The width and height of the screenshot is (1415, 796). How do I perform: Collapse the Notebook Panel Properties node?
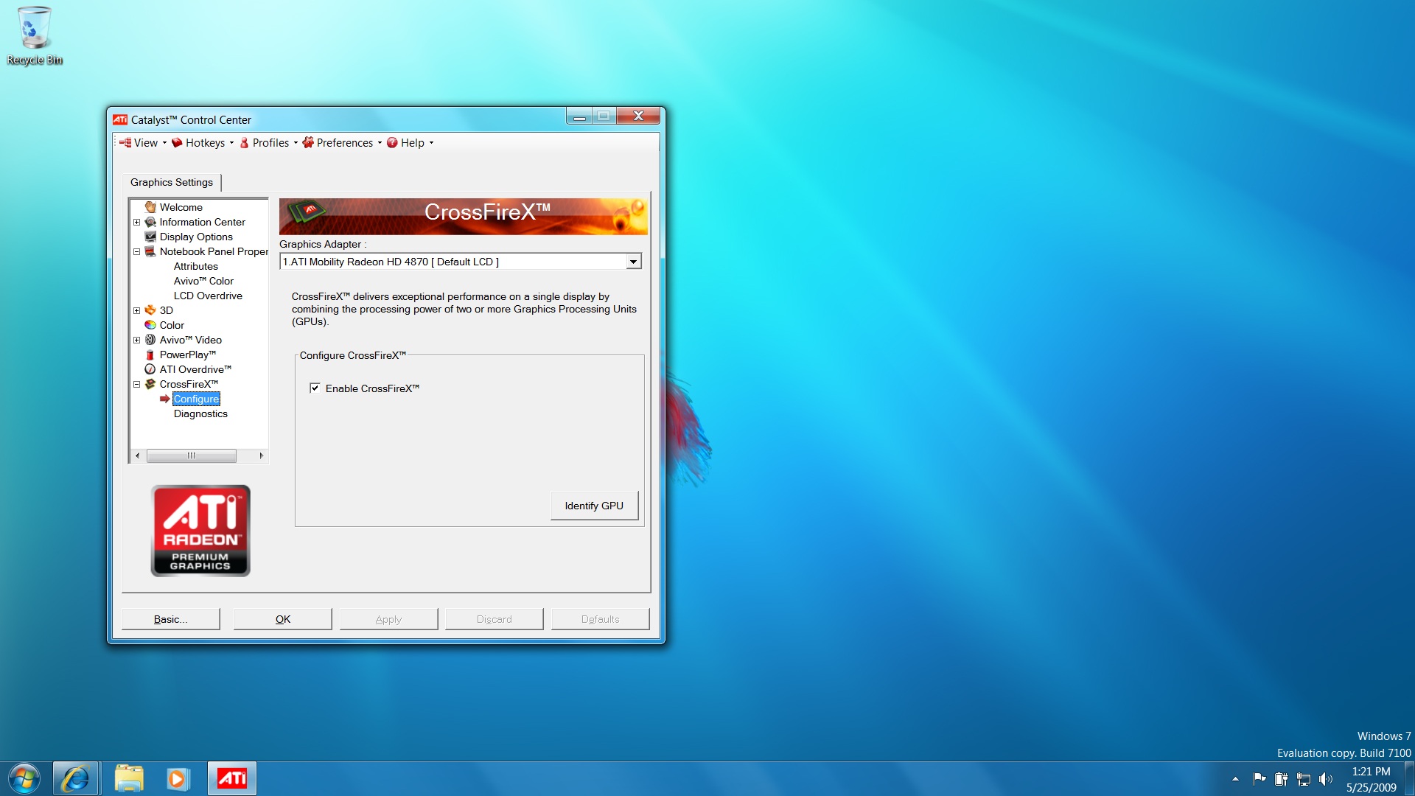pos(136,251)
